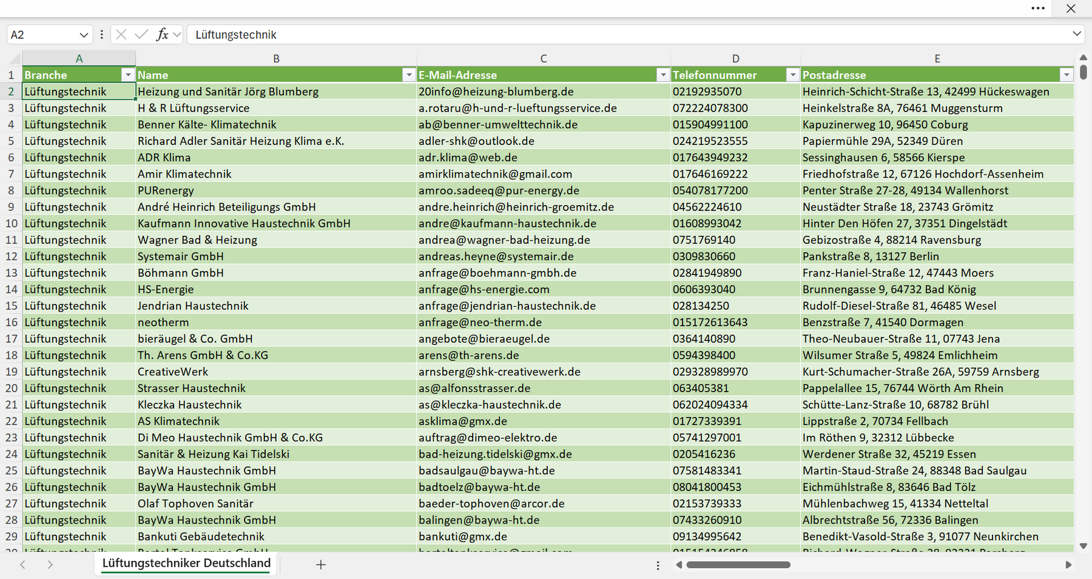Viewport: 1092px width, 579px height.
Task: Expand the formula bar chevron
Action: [x=1077, y=34]
